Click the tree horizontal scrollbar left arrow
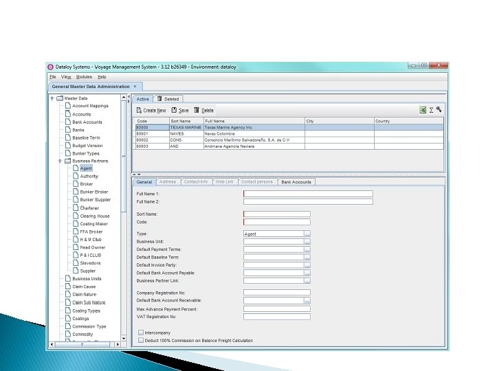The height and width of the screenshot is (371, 495). pos(52,344)
